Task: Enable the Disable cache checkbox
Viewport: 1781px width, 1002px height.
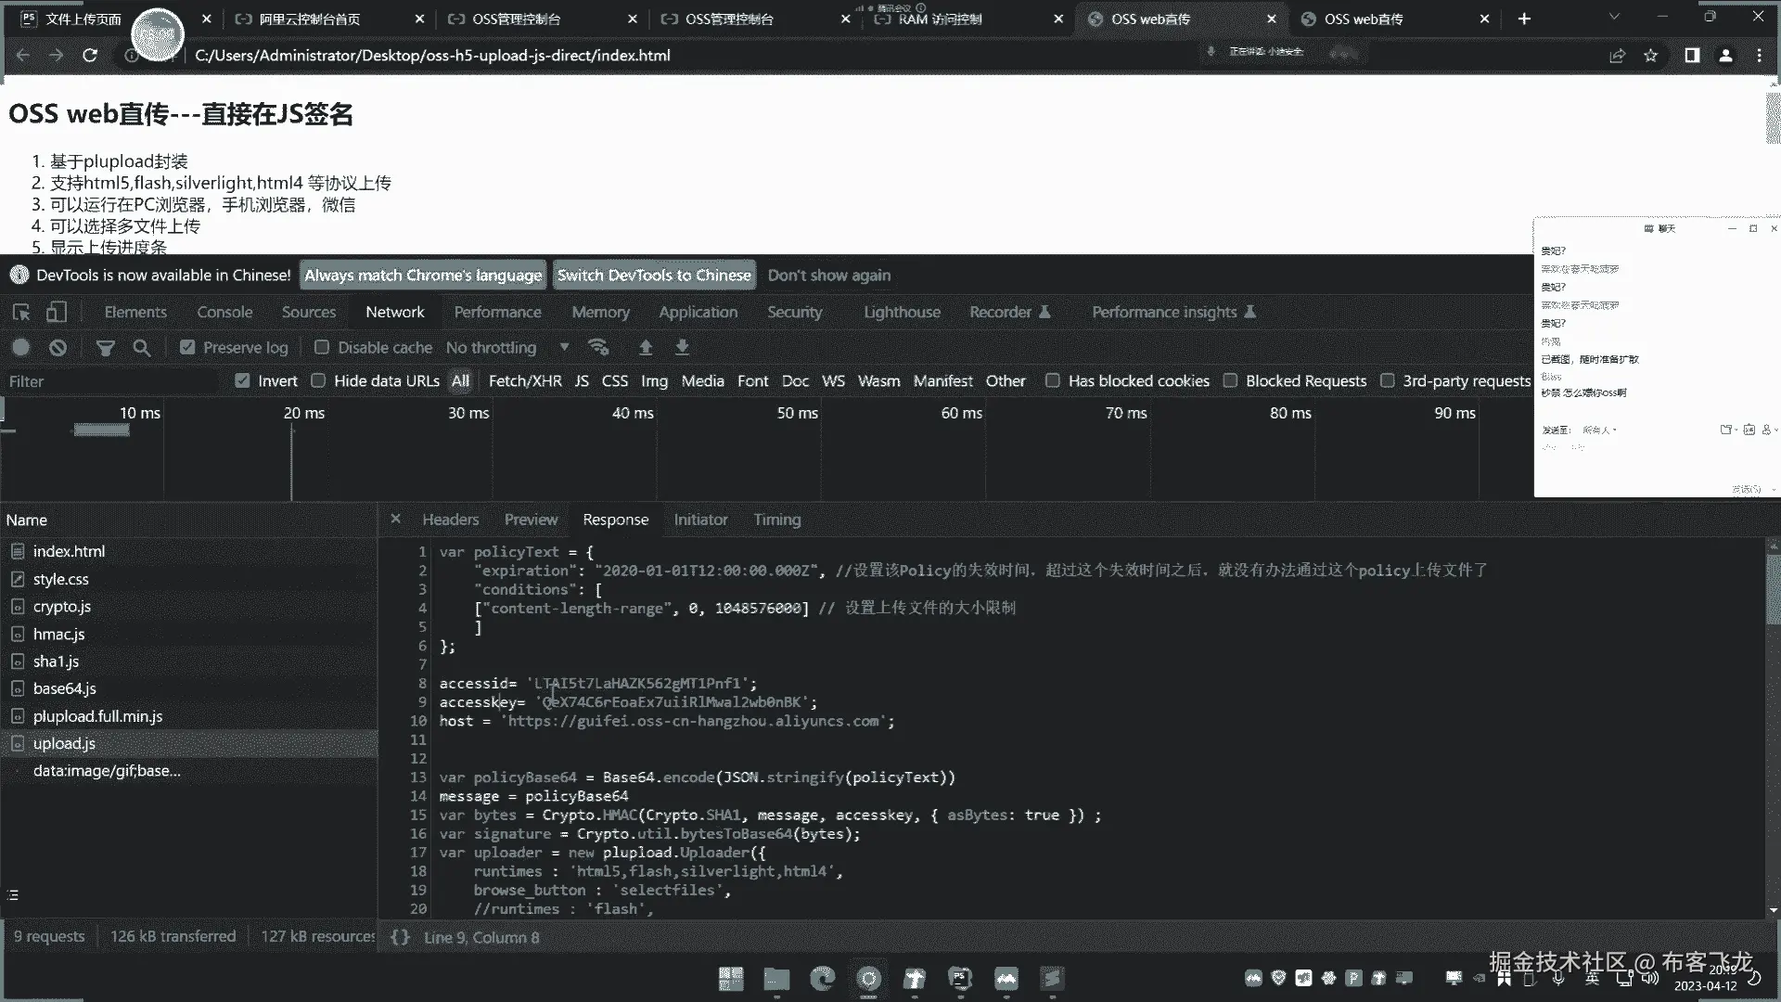Action: [322, 347]
